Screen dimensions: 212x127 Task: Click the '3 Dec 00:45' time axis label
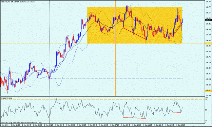click(60, 125)
